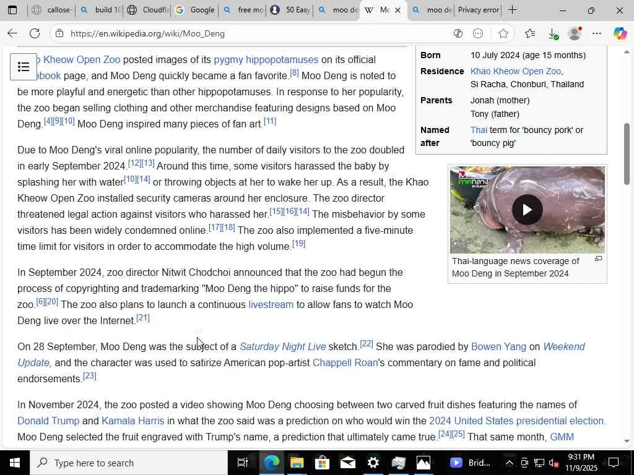
Task: Click the page vertical scrollbar thumb
Action: [627, 154]
